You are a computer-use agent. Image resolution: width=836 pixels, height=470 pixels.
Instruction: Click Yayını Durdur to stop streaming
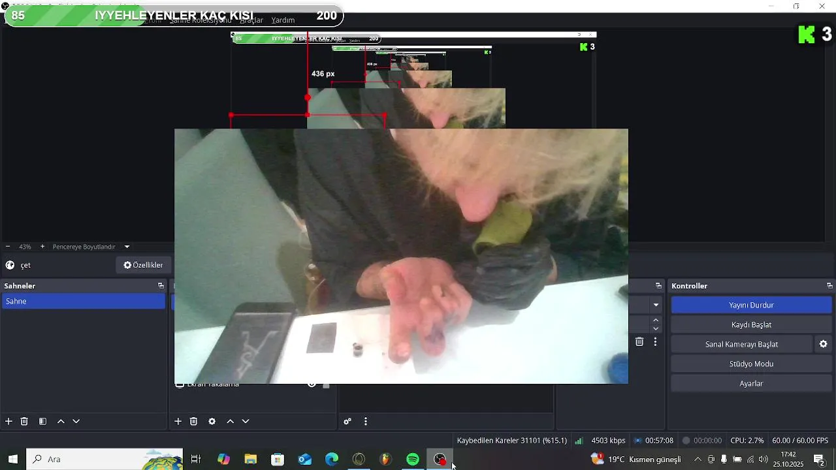(751, 305)
